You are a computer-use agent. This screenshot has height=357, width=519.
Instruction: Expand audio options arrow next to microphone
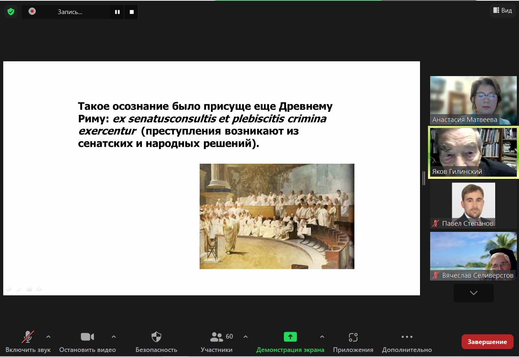pyautogui.click(x=48, y=337)
